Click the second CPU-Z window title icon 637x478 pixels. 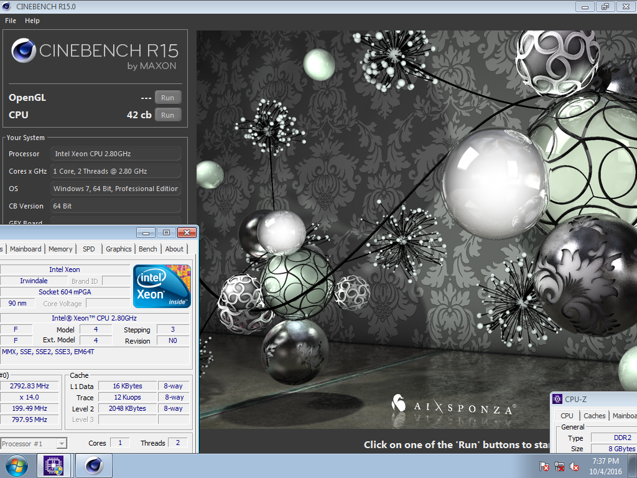point(558,399)
